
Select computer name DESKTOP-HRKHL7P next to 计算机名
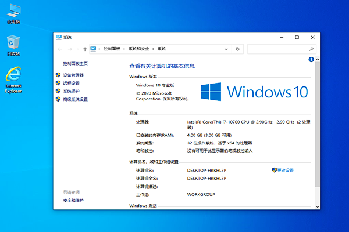coord(206,171)
